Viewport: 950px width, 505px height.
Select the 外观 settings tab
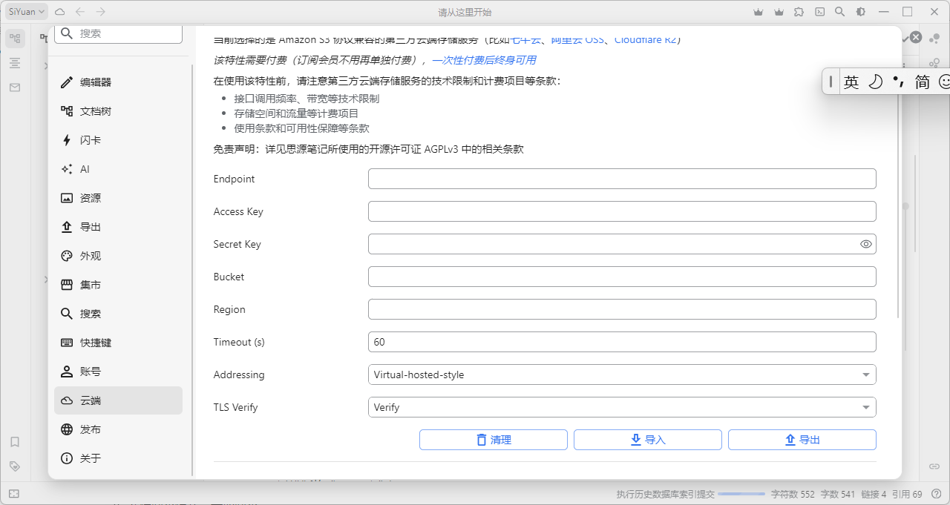[118, 256]
